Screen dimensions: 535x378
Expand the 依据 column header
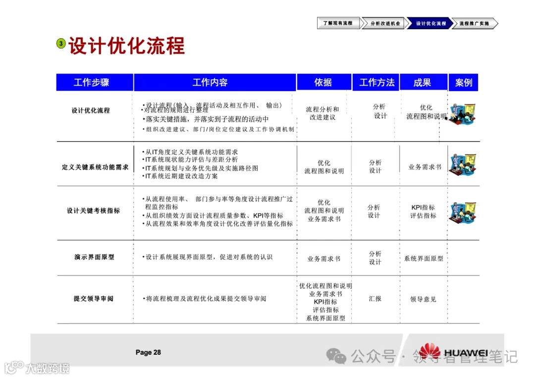click(323, 82)
